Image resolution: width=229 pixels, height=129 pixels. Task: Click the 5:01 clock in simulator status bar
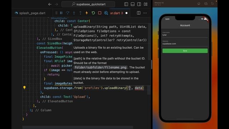point(167,19)
